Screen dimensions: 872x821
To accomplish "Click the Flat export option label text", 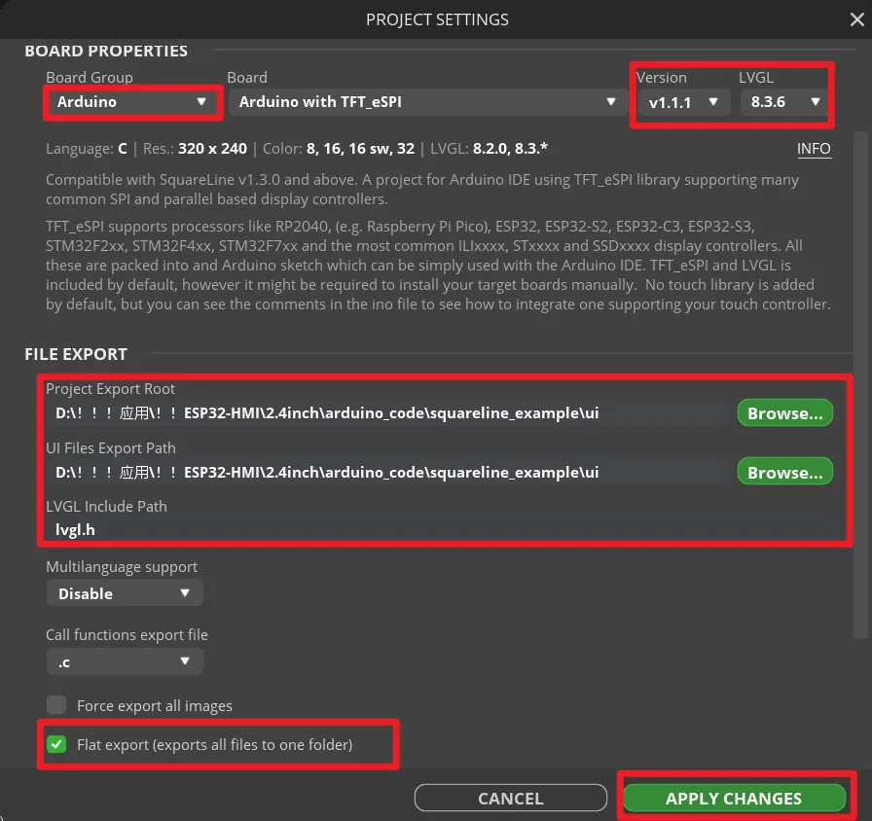I will tap(214, 745).
